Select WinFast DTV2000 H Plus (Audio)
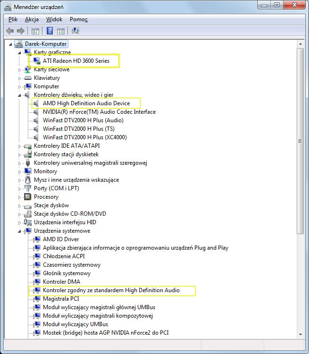The width and height of the screenshot is (309, 354). (x=83, y=120)
